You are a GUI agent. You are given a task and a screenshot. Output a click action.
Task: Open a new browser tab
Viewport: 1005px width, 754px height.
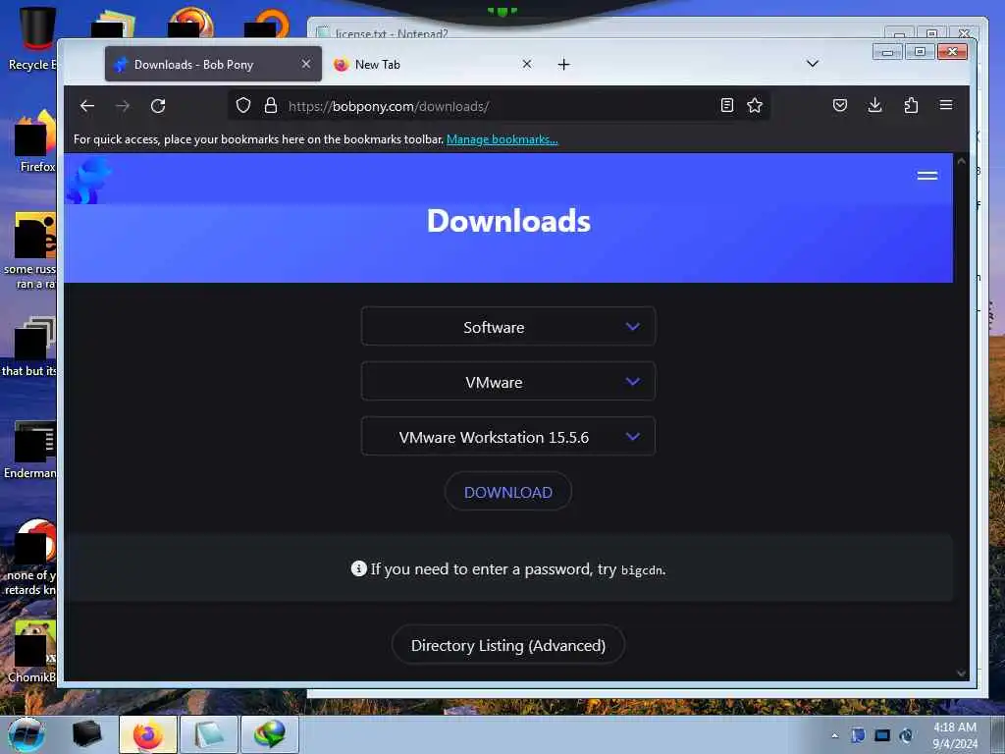pos(563,64)
